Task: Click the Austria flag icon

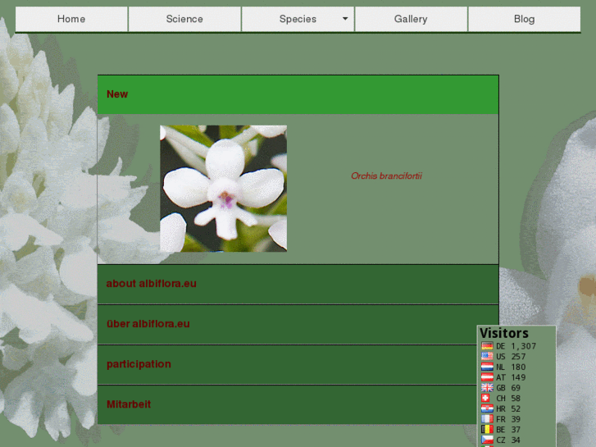Action: [x=487, y=377]
